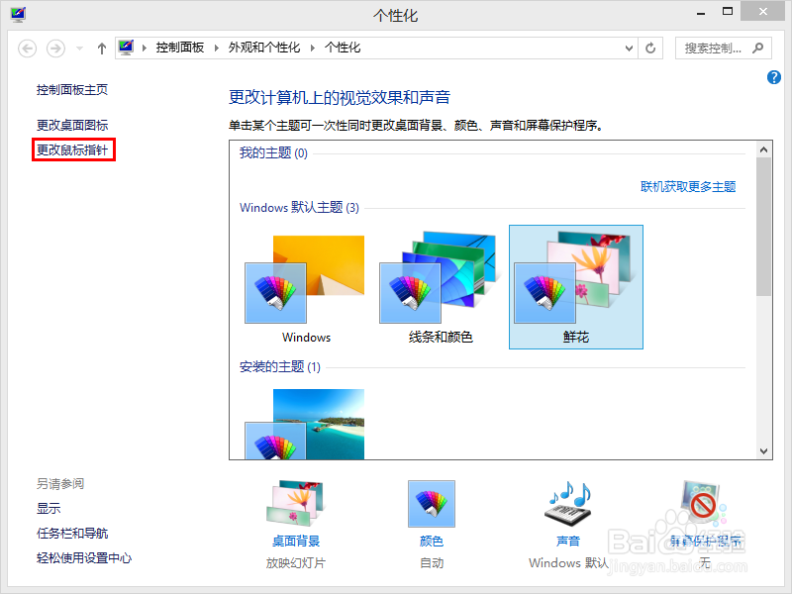The width and height of the screenshot is (792, 594).
Task: Open 更改鼠标指针 link
Action: click(x=72, y=150)
